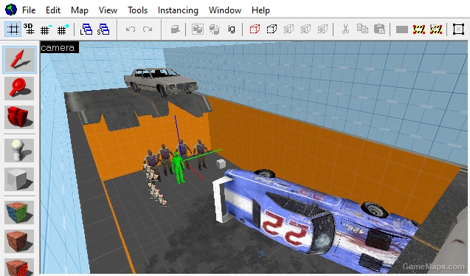Select the green survivor model in viewport
Viewport: 470px width, 276px height.
pyautogui.click(x=178, y=168)
